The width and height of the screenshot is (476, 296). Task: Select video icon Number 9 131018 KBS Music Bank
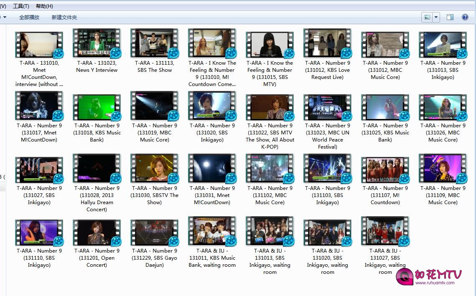pos(97,107)
